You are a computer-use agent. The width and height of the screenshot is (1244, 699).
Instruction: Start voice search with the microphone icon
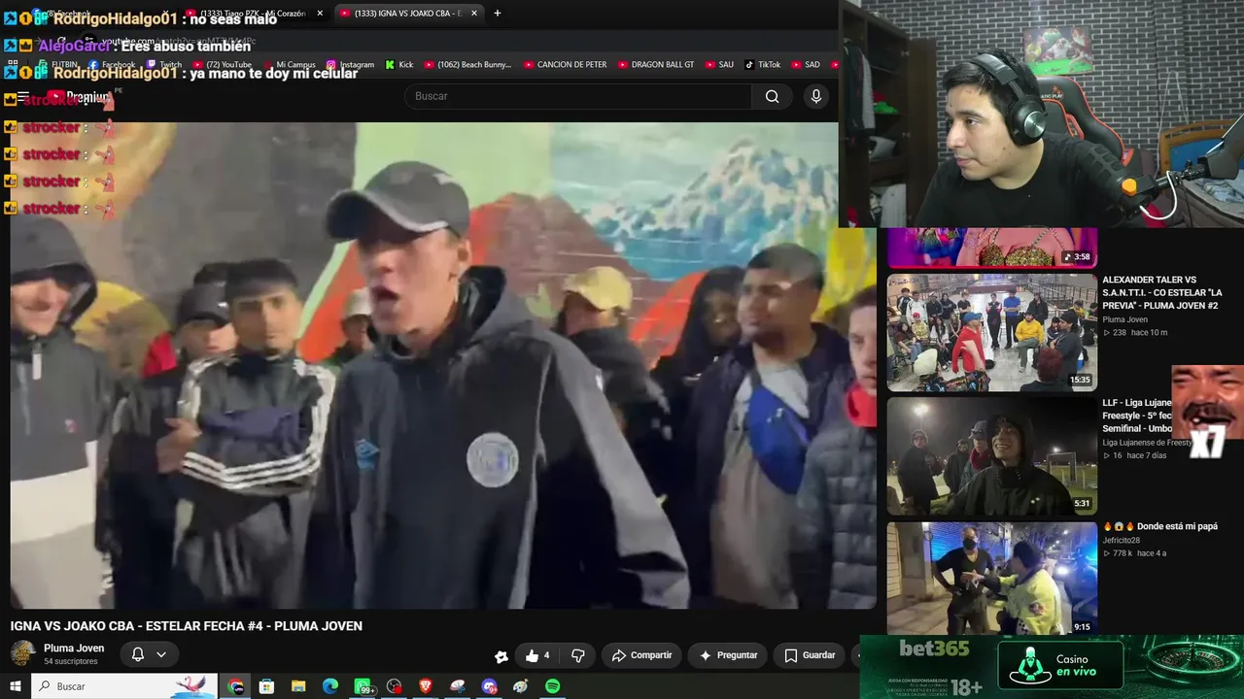pyautogui.click(x=816, y=96)
